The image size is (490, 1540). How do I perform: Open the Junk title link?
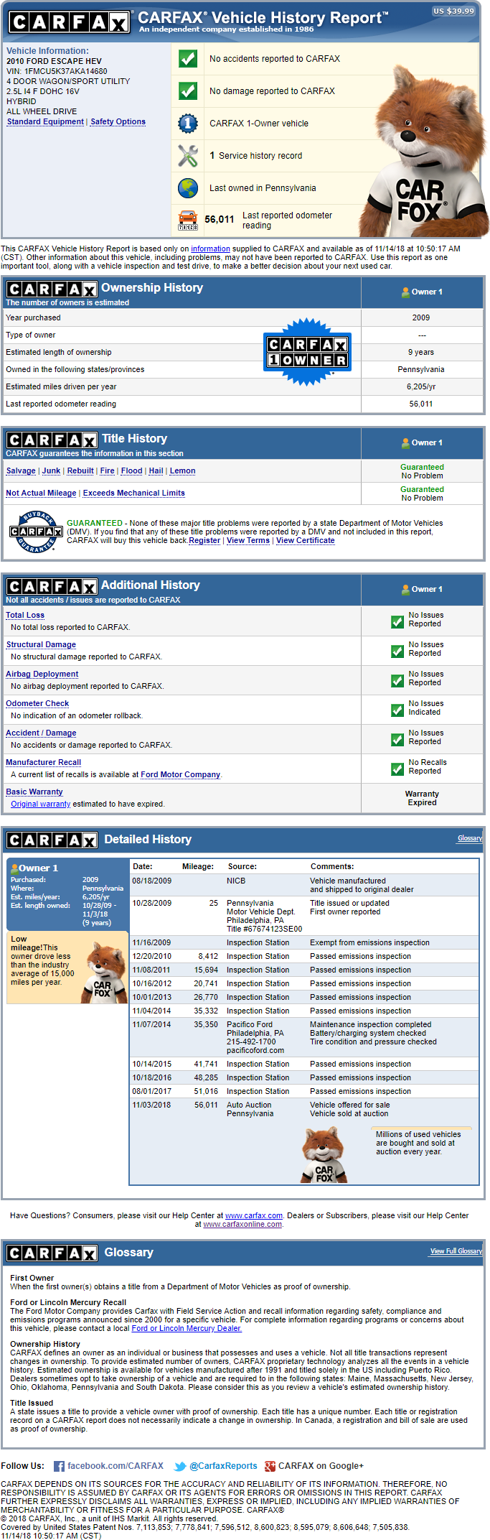[x=51, y=471]
